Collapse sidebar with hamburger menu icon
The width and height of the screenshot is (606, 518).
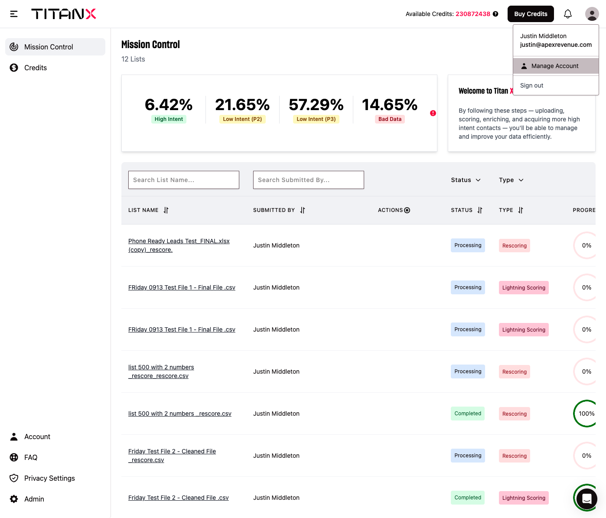click(14, 14)
